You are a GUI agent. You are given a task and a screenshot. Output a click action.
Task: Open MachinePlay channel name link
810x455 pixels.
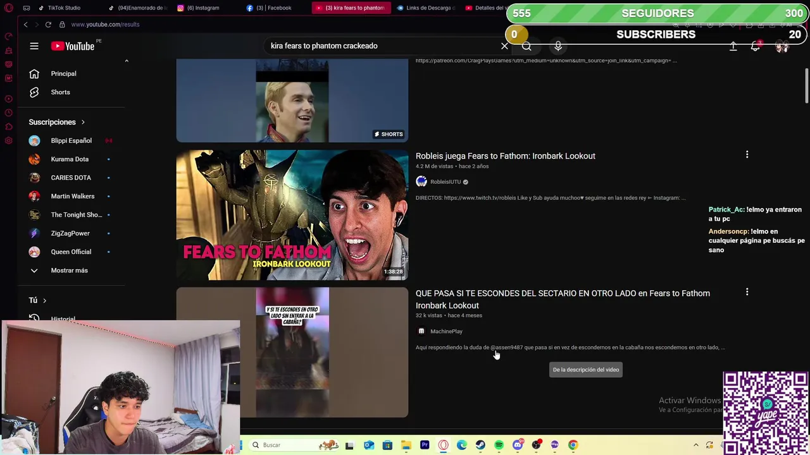446,331
